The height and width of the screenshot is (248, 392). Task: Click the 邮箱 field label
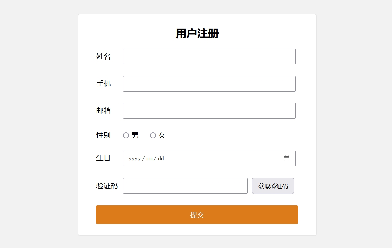tap(103, 111)
